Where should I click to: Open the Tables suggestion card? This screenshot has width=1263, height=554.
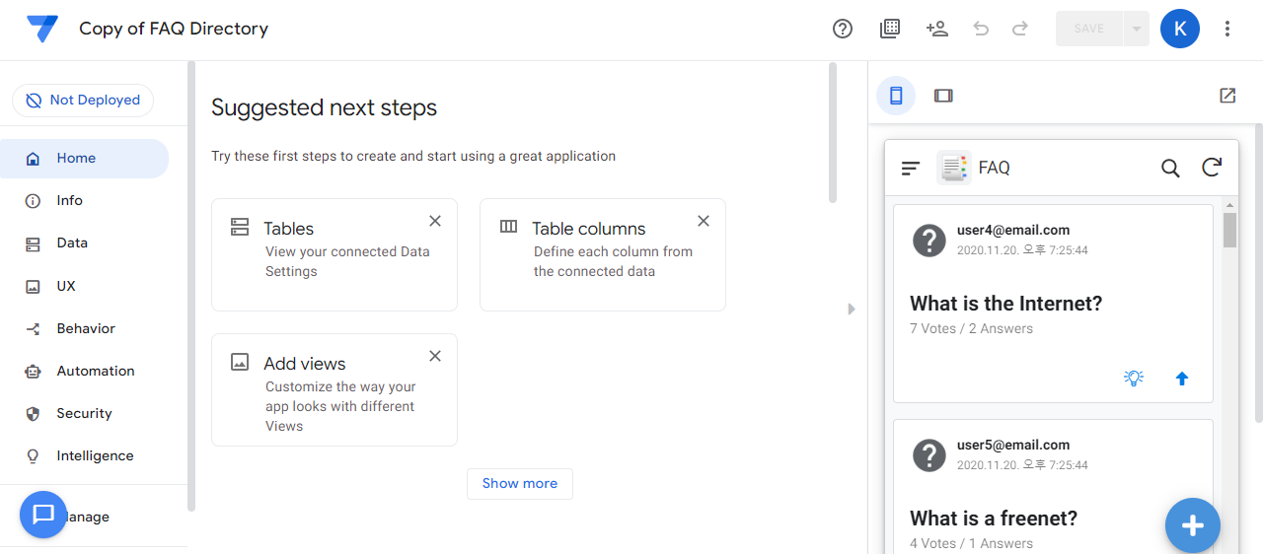click(334, 255)
